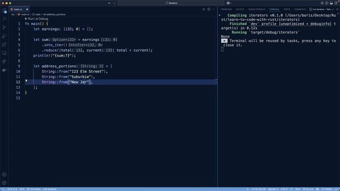Open the Remote Explorer view in the activity bar
Image resolution: width=340 pixels, height=191 pixels.
tap(4, 53)
